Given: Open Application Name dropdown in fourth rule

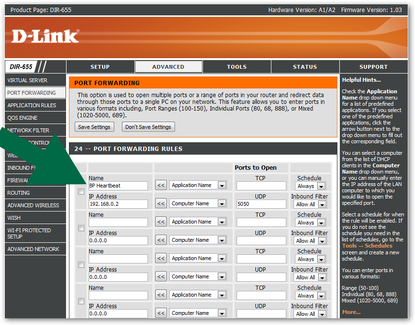Looking at the screenshot, I should (x=198, y=295).
